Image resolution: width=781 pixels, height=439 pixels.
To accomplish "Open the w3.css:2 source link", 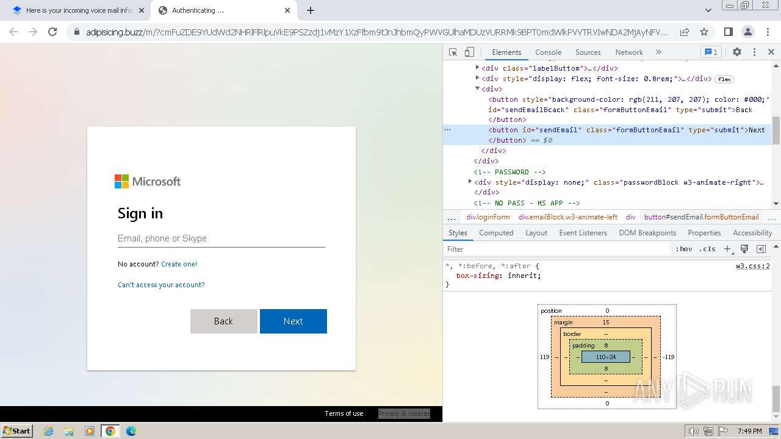I will click(x=753, y=266).
